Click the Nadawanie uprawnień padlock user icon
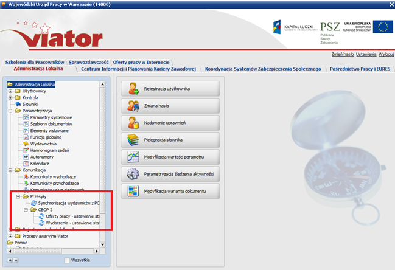This screenshot has height=270, width=395. 133,123
